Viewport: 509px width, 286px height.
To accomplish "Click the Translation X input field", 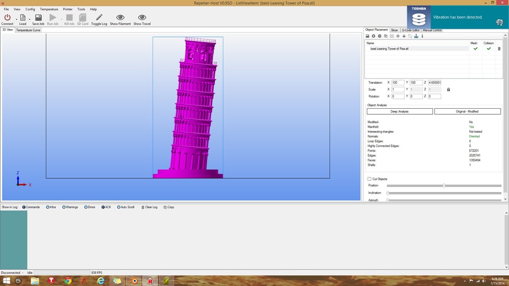I will 398,83.
